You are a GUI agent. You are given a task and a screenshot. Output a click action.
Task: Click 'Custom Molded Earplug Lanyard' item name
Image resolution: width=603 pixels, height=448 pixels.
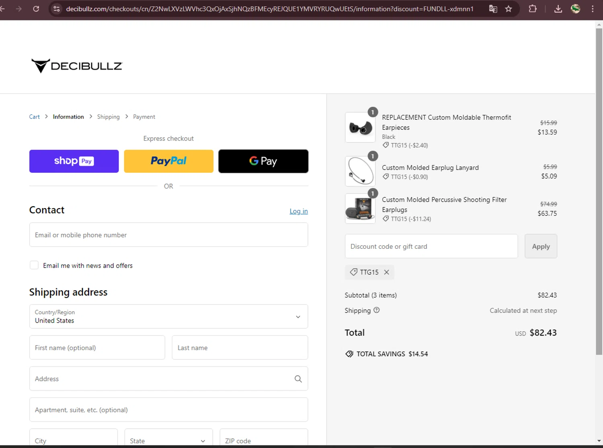430,168
